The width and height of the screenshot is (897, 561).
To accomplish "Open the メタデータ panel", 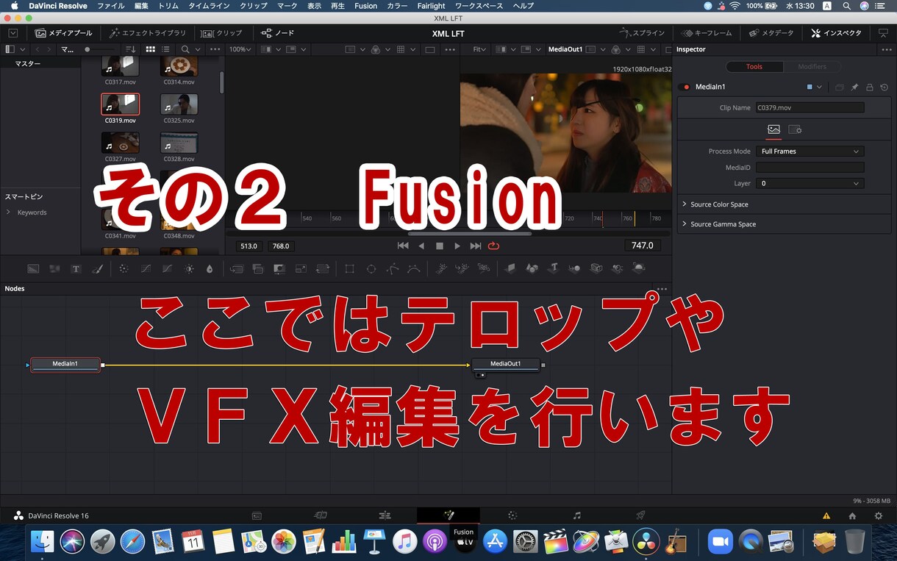I will pos(771,33).
